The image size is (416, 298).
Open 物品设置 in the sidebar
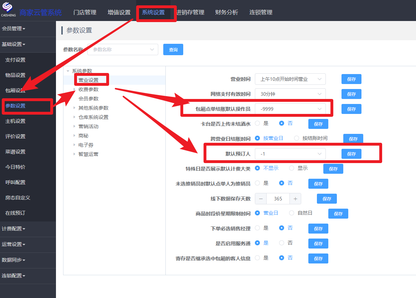tap(15, 75)
